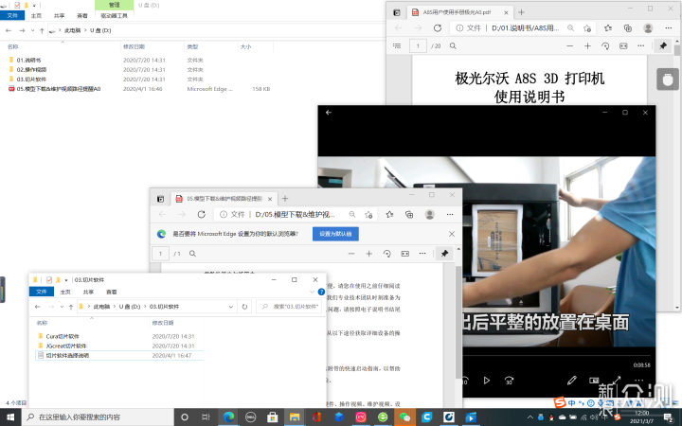Click the U盘 (D:) breadcrumb in 03.切片软件 window
Image resolution: width=682 pixels, height=426 pixels.
click(x=130, y=307)
